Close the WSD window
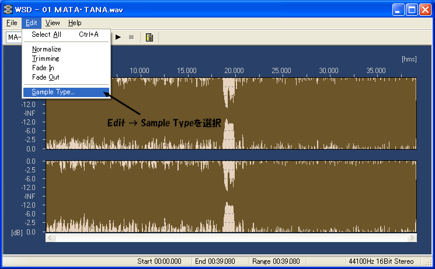This screenshot has height=269, width=435. [x=425, y=10]
